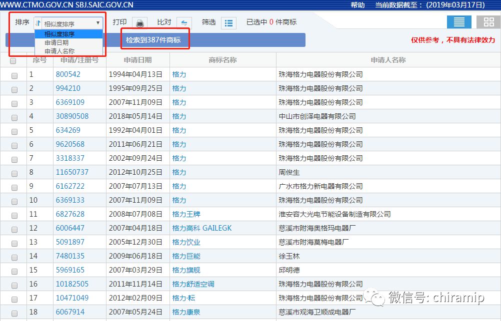Check the box for row 800542
Screen dimensions: 501x321
(14, 75)
